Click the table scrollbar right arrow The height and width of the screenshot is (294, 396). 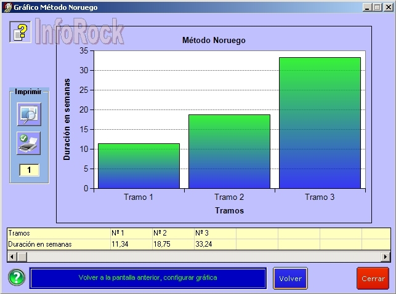coord(386,256)
